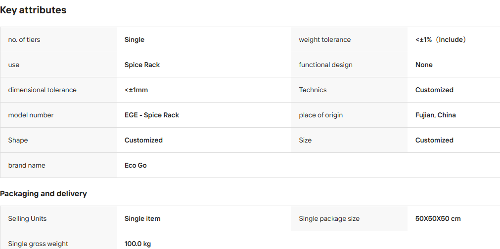Click the 'Spice Rack' use value

tap(142, 65)
